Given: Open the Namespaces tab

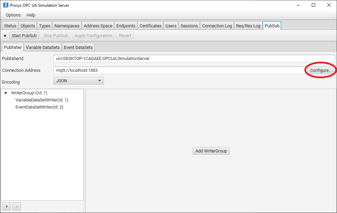Looking at the screenshot, I should point(67,26).
